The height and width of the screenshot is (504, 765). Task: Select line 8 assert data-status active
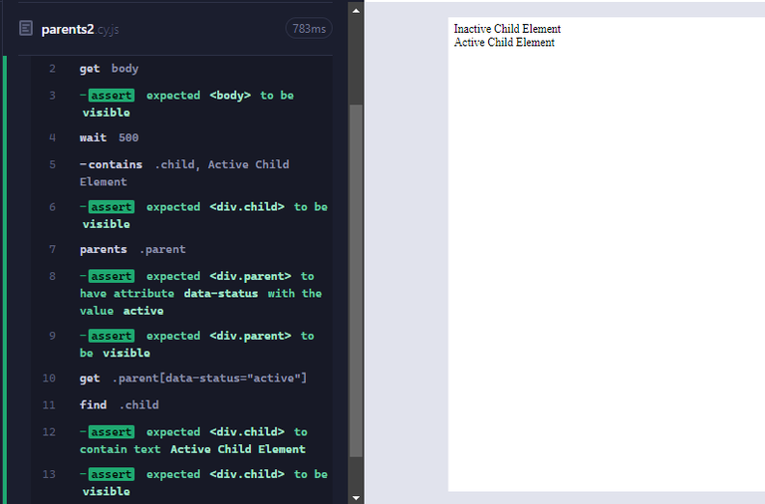pyautogui.click(x=181, y=293)
